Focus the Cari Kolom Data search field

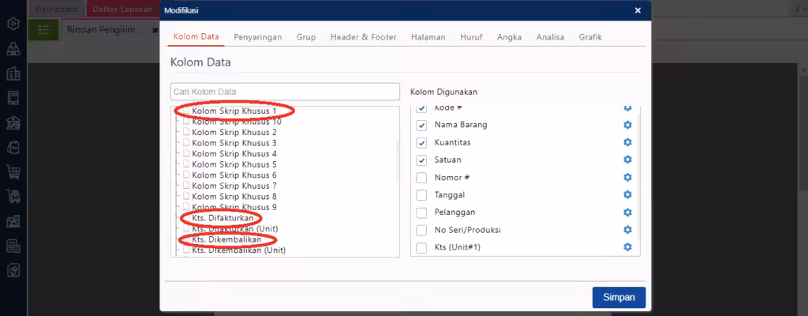tap(285, 92)
